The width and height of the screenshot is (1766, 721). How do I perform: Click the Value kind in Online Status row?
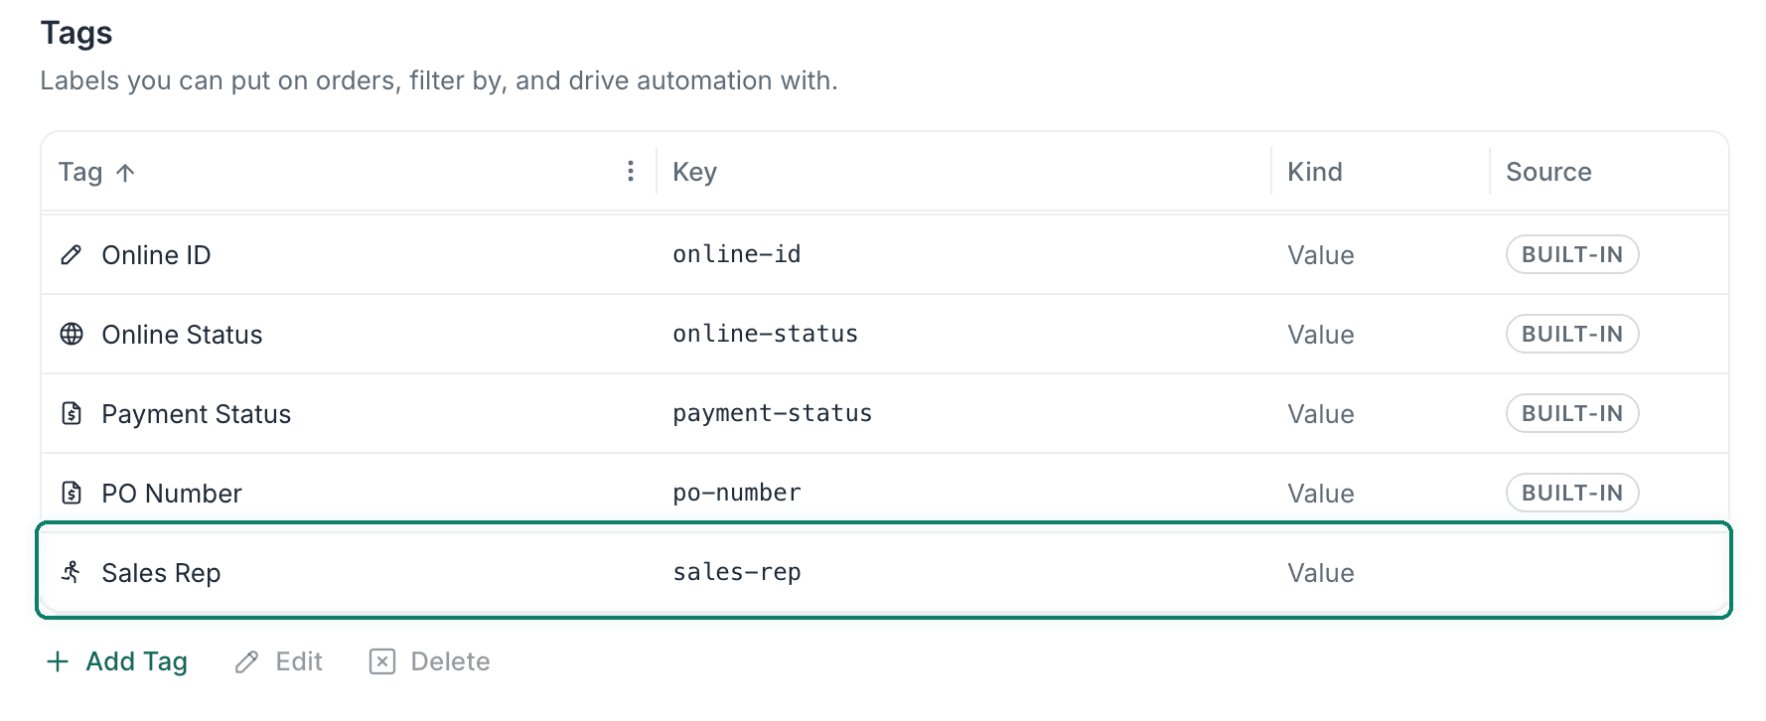click(1320, 335)
